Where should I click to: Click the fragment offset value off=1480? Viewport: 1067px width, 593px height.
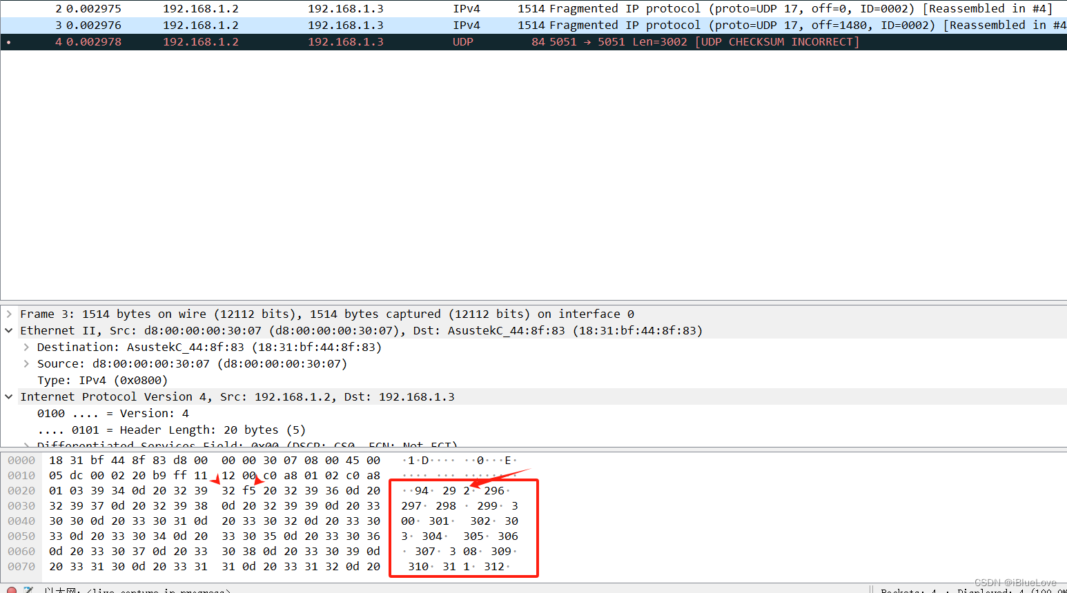pos(832,25)
